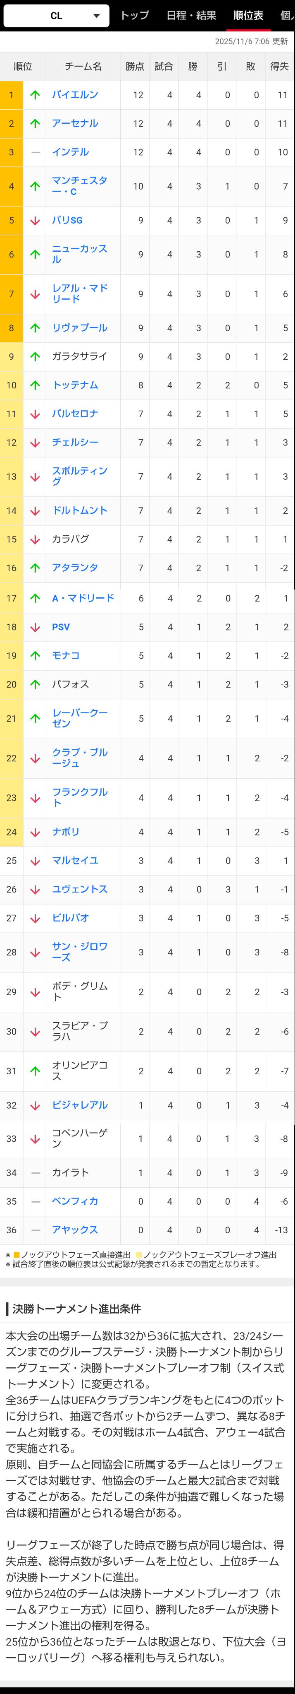This screenshot has height=1694, width=295.
Task: Open the リヴァプール team page
Action: click(x=79, y=328)
